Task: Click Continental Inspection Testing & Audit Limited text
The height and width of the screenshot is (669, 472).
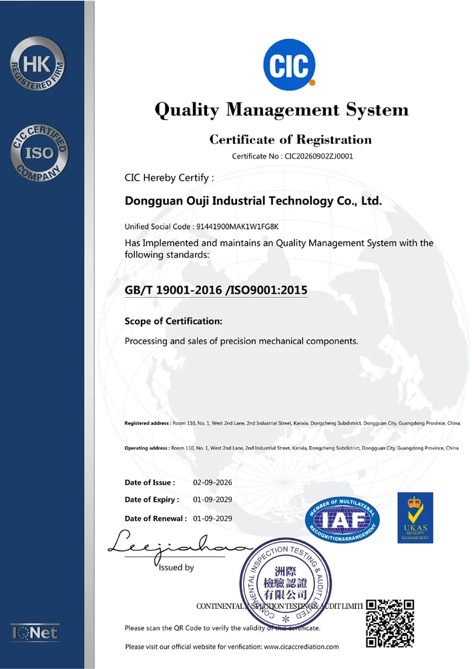Action: click(x=280, y=606)
